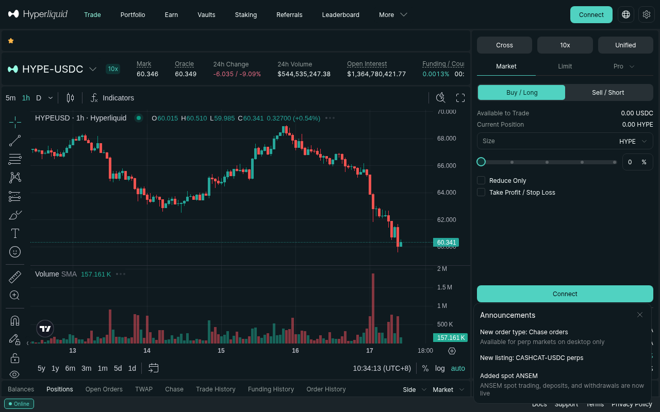
Task: Enable the Reduce Only checkbox
Action: pyautogui.click(x=481, y=180)
